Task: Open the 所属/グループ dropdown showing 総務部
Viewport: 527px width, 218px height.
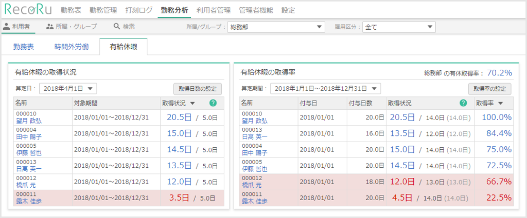Action: (x=276, y=27)
